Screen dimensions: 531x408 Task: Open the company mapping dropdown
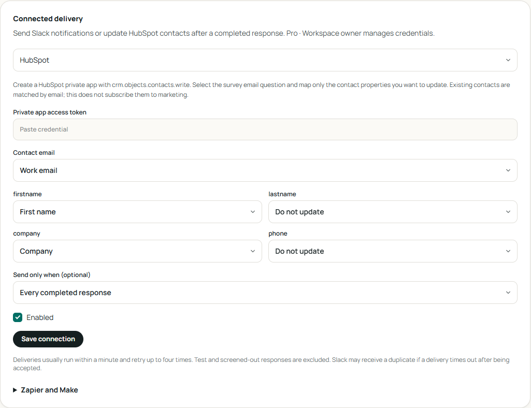click(137, 251)
